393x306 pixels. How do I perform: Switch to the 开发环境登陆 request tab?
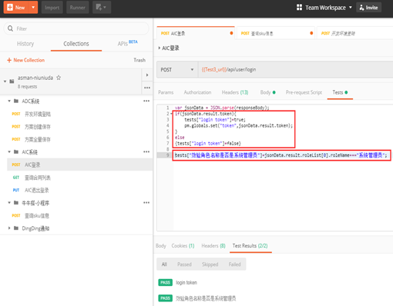[355, 33]
